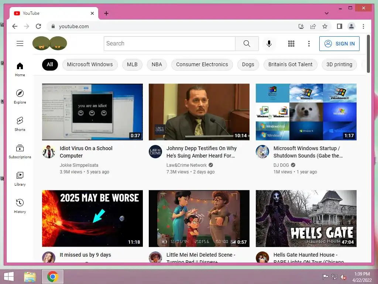The image size is (378, 284).
Task: Open Subscriptions in the sidebar
Action: point(20,151)
